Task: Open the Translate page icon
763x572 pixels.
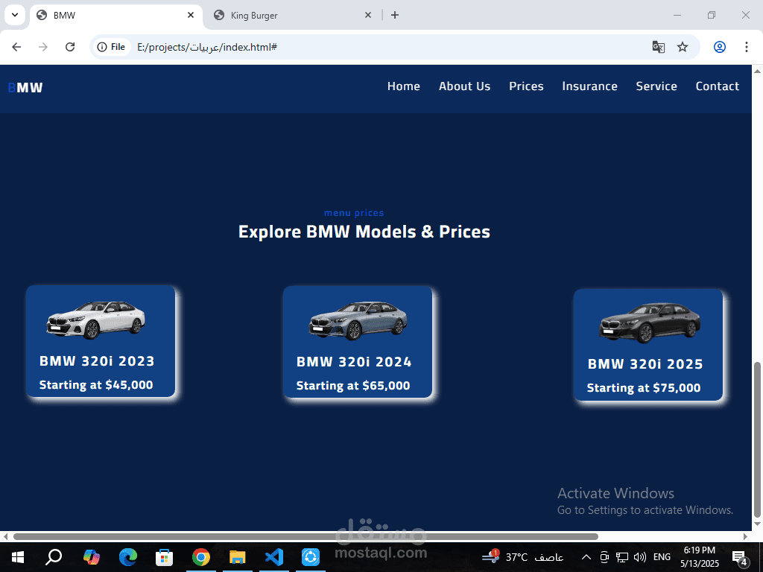Action: pyautogui.click(x=659, y=47)
